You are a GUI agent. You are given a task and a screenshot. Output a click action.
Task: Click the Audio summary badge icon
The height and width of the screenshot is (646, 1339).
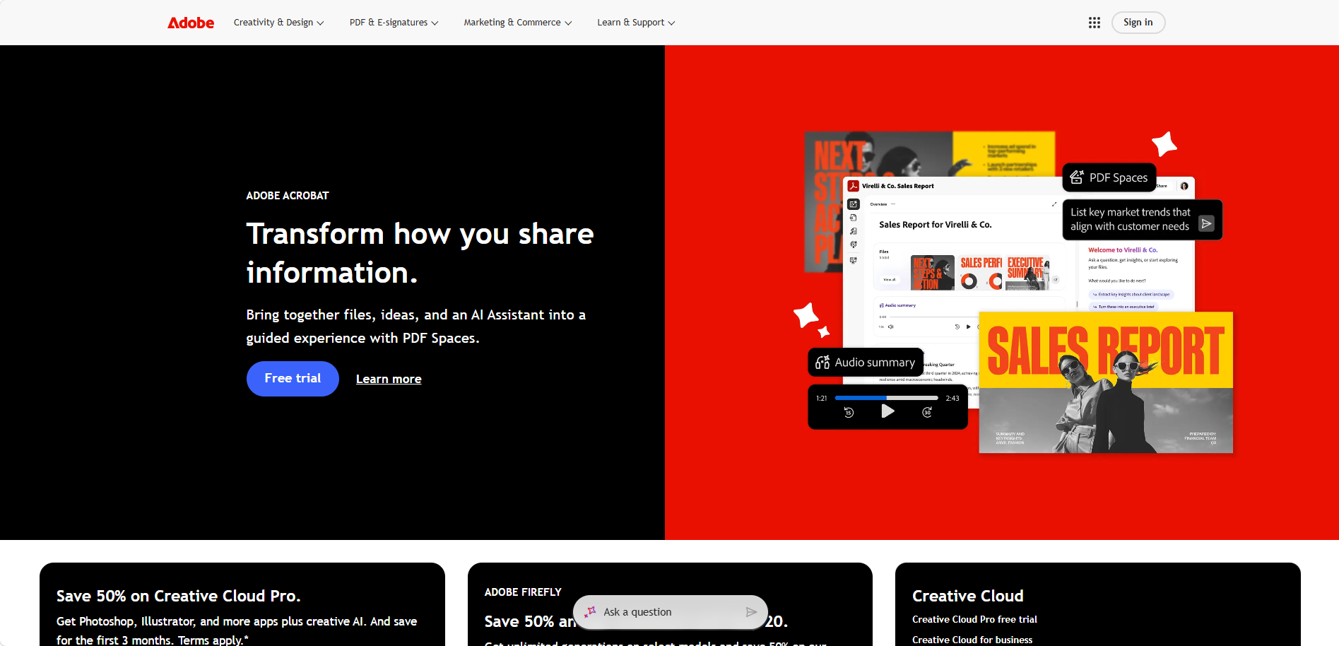pos(822,363)
